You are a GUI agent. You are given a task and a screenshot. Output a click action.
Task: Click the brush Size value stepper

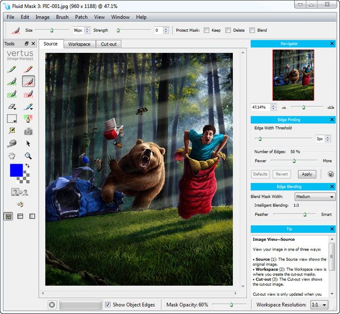point(87,30)
